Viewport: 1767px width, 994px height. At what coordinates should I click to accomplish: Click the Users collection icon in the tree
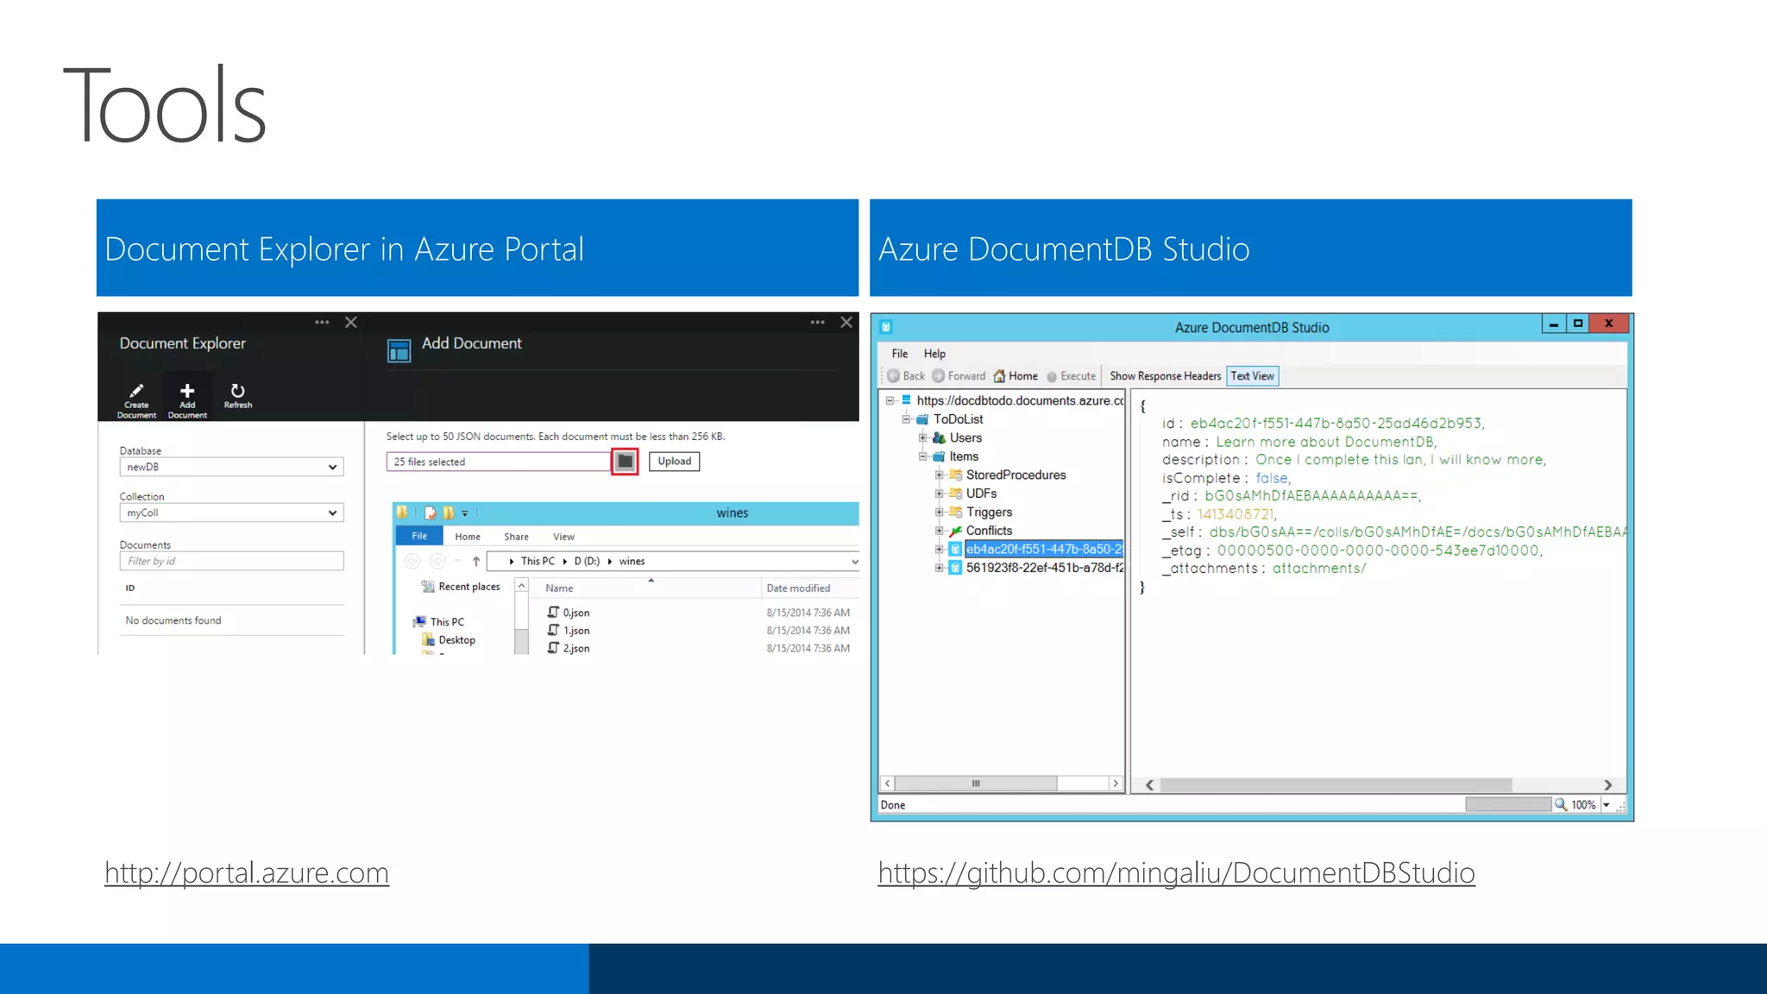click(x=939, y=438)
